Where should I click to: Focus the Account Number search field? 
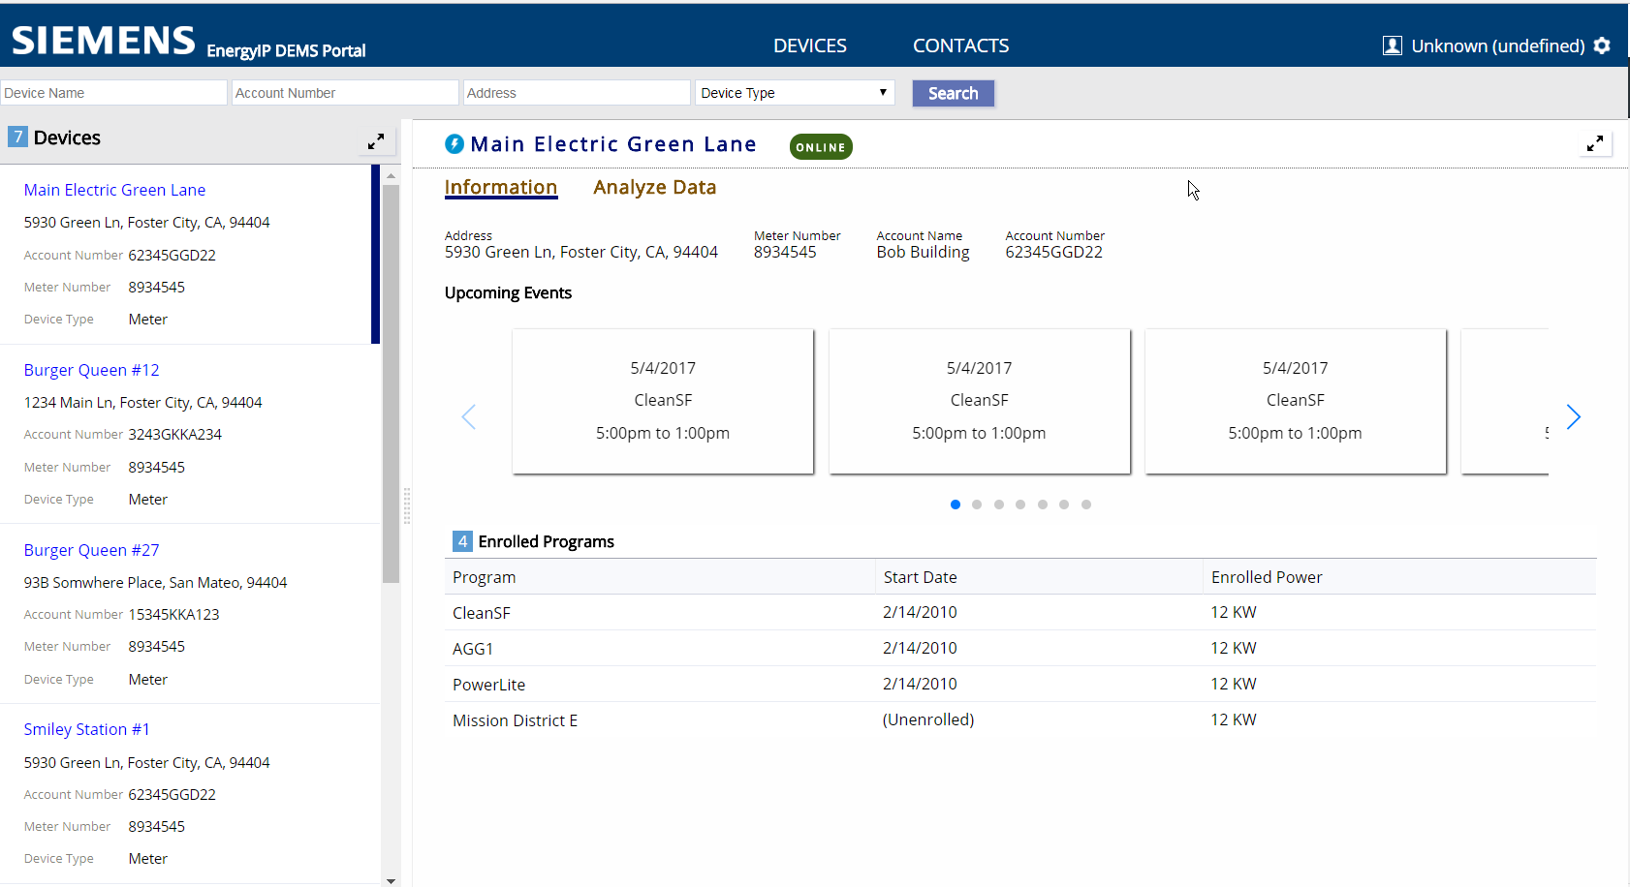pyautogui.click(x=345, y=93)
